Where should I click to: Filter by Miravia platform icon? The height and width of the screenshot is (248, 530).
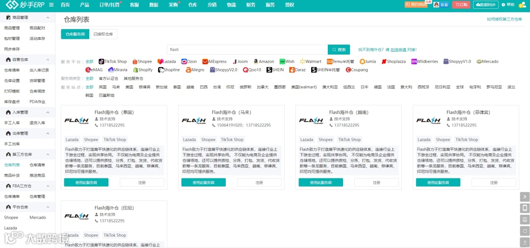pyautogui.click(x=111, y=70)
